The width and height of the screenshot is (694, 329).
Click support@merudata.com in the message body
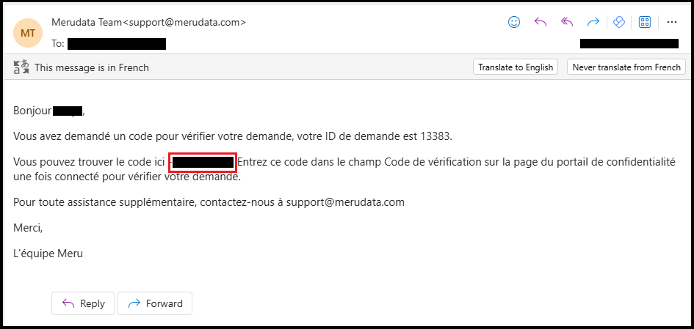[x=345, y=202]
